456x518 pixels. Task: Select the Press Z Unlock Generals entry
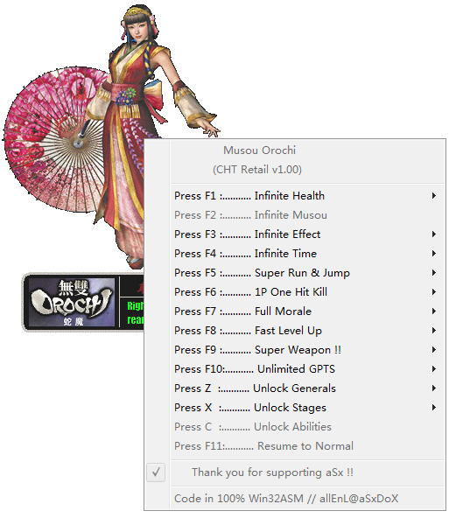pyautogui.click(x=295, y=388)
